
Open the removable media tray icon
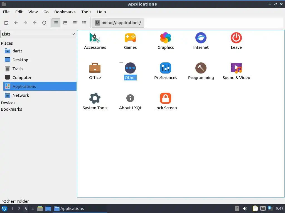[x=237, y=209]
